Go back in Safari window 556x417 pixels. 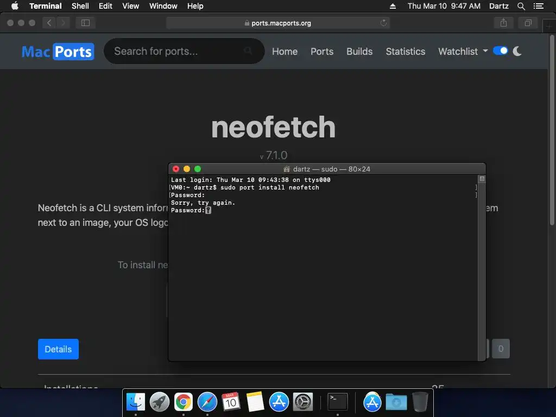point(49,23)
